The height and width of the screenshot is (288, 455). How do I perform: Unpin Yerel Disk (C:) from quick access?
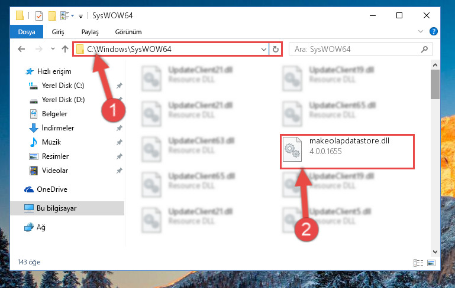[120, 86]
